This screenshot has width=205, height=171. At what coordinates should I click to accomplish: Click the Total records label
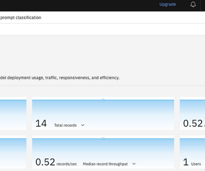[65, 125]
